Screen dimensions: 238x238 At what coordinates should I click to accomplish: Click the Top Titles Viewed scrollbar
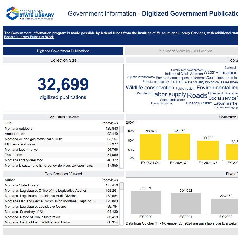[x=121, y=130]
